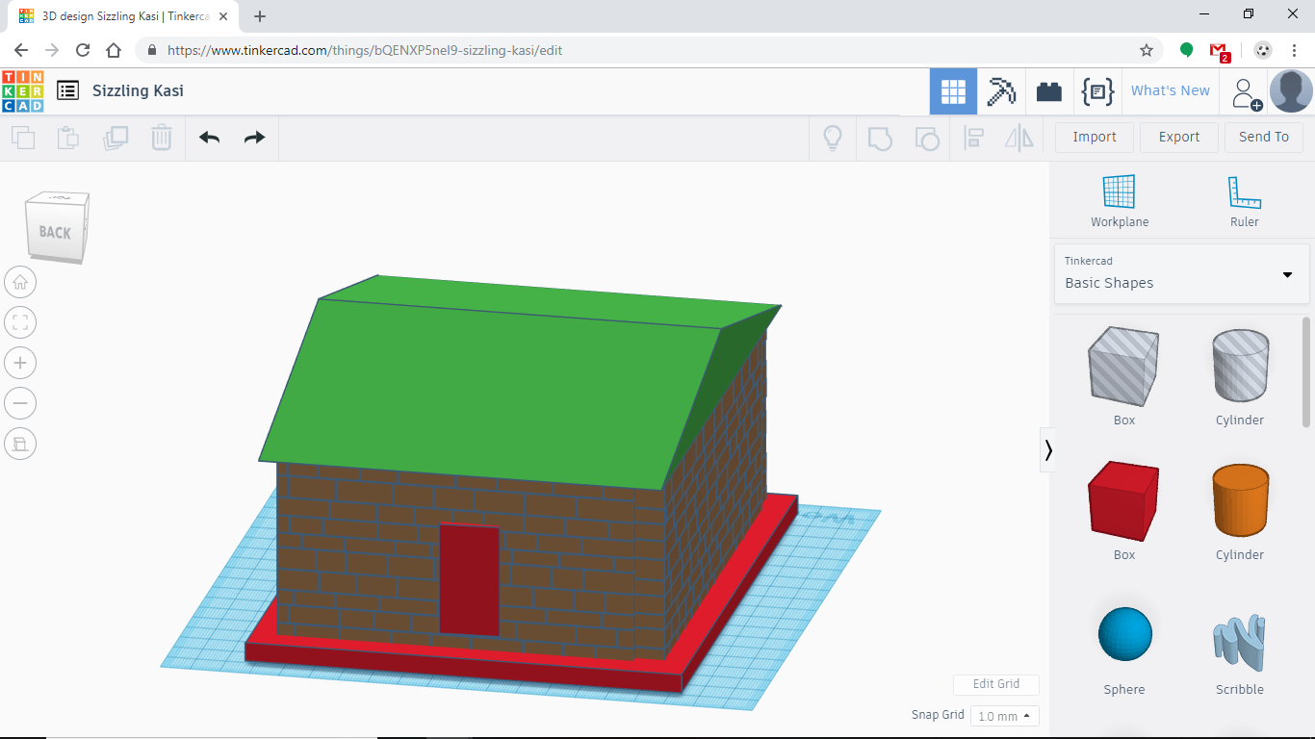Open the design properties list menu
The image size is (1315, 739).
pos(67,89)
